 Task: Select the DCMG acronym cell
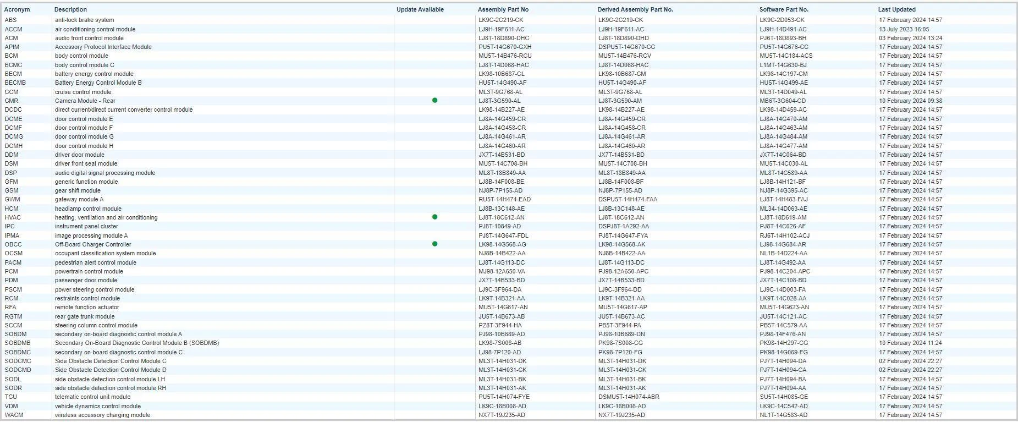pos(14,137)
